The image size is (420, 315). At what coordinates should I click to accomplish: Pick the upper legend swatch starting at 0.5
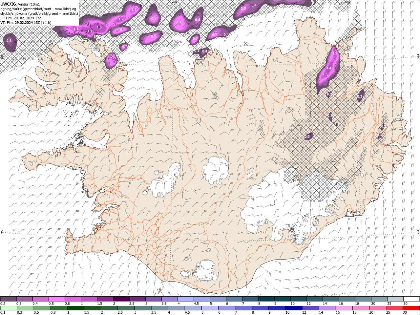tap(57, 299)
